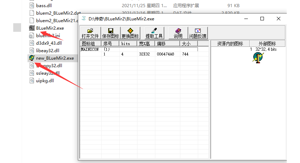Click the 大小 column header
This screenshot has height=163, width=300.
point(189,44)
